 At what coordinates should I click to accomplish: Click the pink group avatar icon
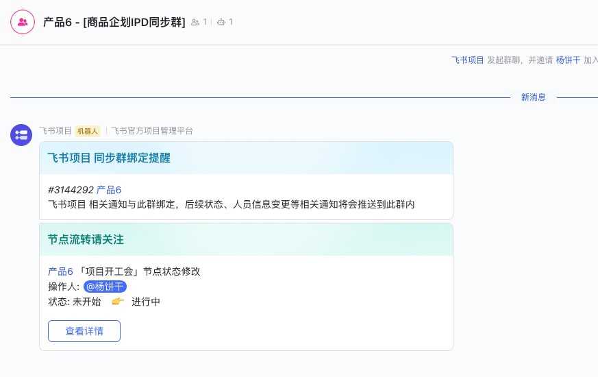[x=23, y=22]
